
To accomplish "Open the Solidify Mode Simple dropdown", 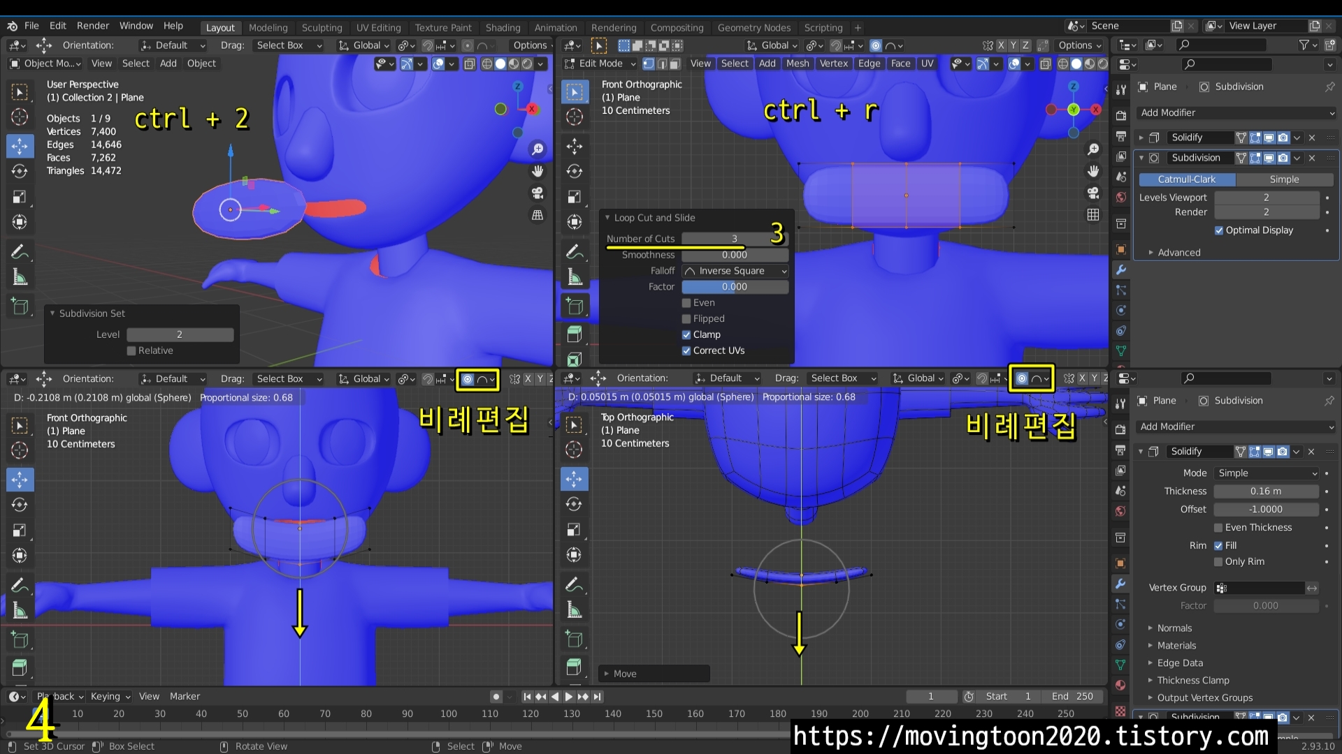I will 1267,473.
